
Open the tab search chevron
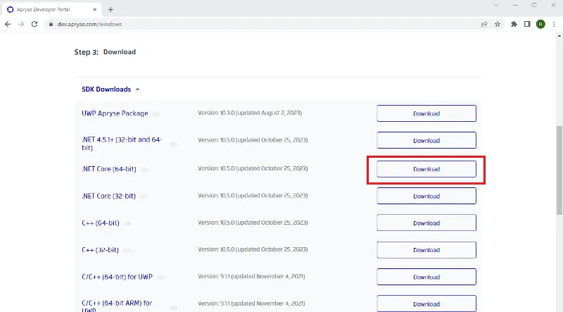[496, 5]
